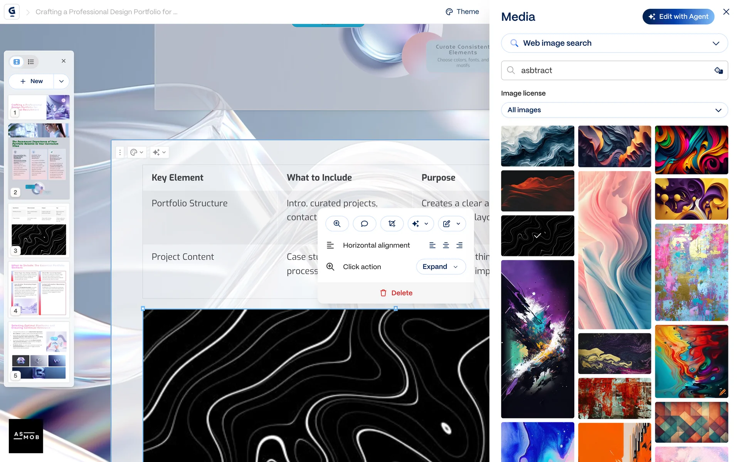Align image to the right
740x462 pixels.
point(459,245)
